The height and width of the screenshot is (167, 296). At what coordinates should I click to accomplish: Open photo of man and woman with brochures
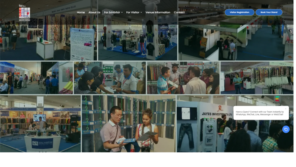click(x=129, y=124)
